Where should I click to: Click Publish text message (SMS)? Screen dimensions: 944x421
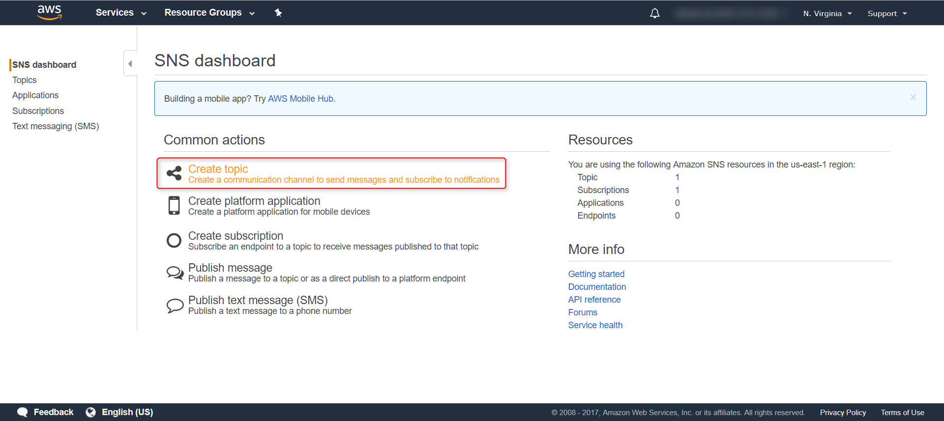[258, 300]
